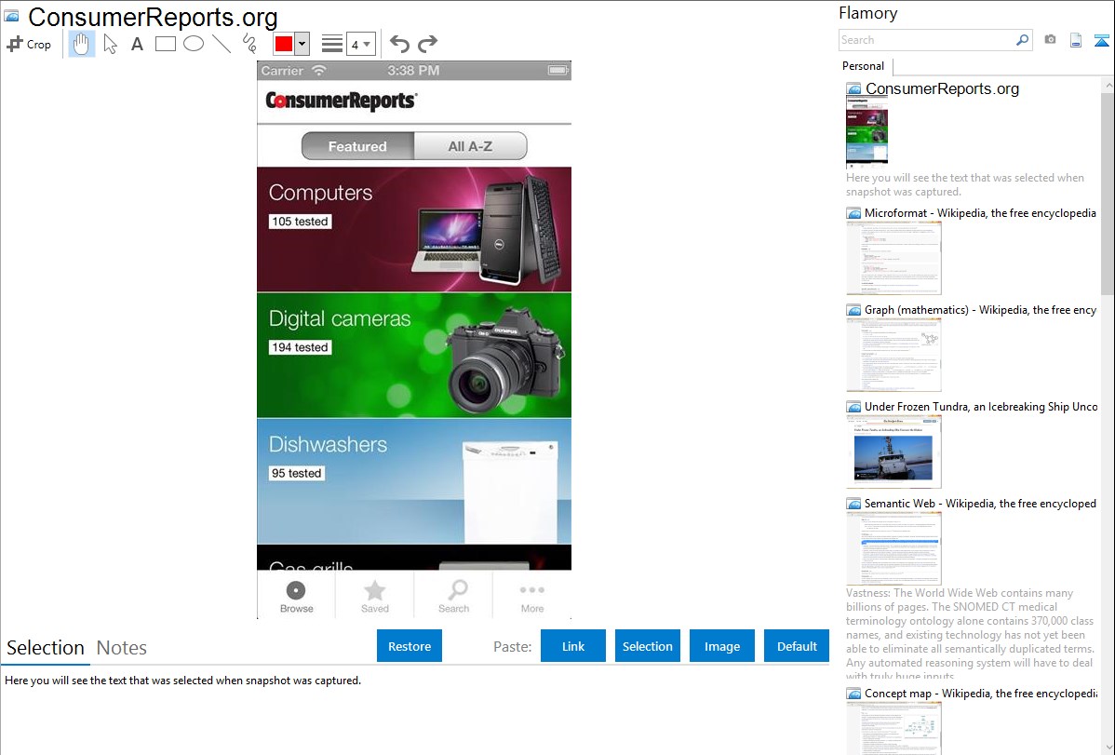The height and width of the screenshot is (755, 1115).
Task: Click the small icon beside Microformat entry
Action: click(853, 213)
